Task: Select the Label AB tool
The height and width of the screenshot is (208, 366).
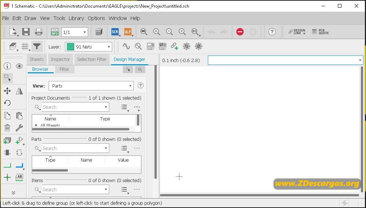Action: 19,177
